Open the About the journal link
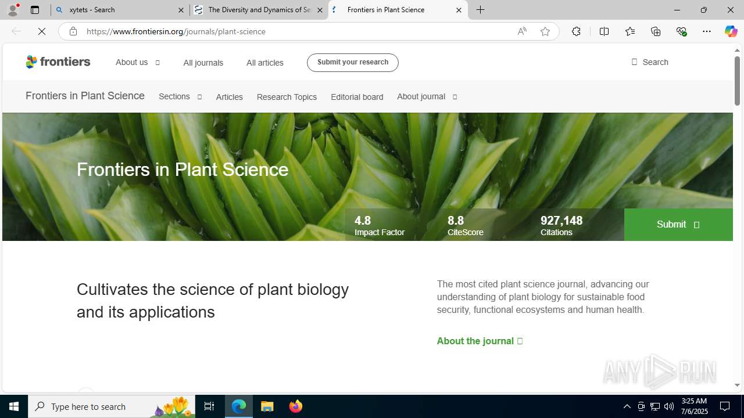744x418 pixels. [x=480, y=341]
